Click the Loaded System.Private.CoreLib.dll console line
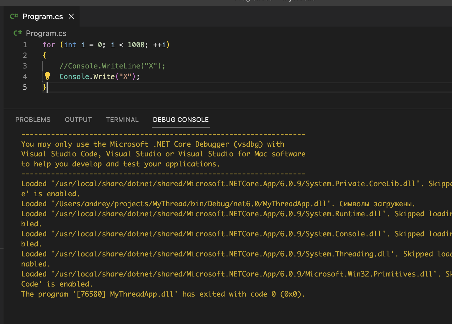The image size is (452, 324). click(237, 184)
